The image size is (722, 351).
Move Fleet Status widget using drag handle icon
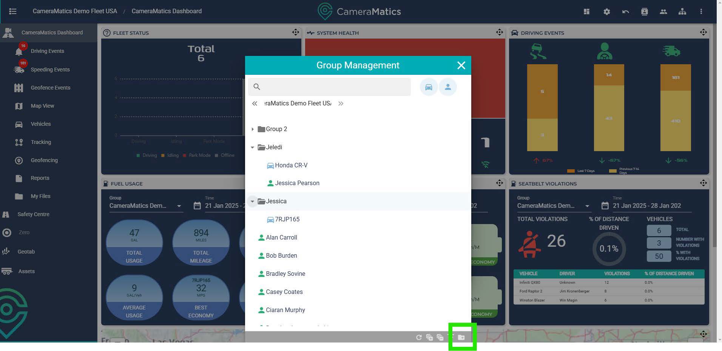click(295, 32)
